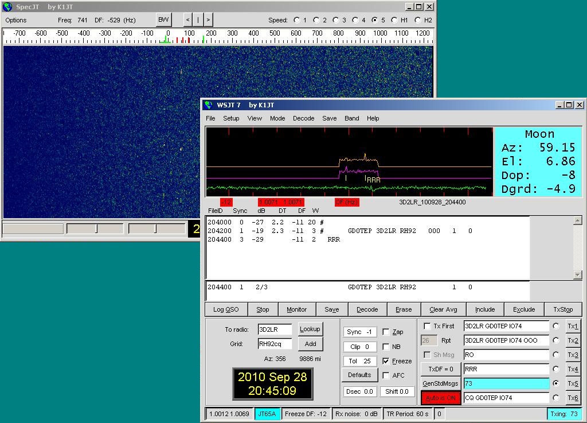Click the center bar button between arrows

pos(198,20)
